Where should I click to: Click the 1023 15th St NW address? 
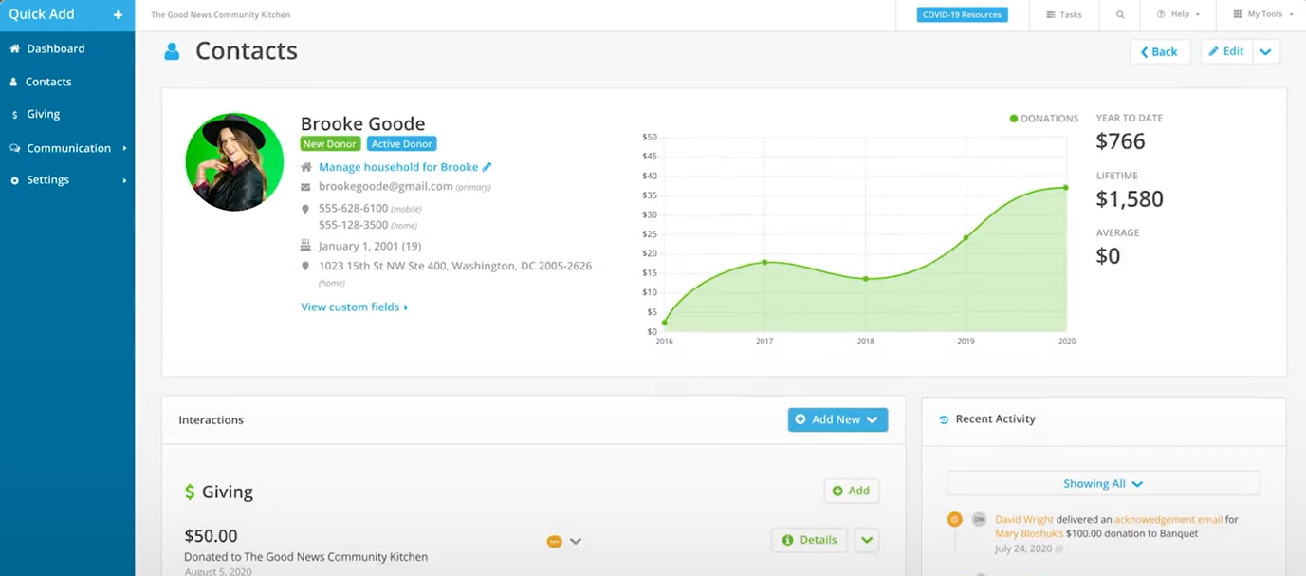pos(455,266)
